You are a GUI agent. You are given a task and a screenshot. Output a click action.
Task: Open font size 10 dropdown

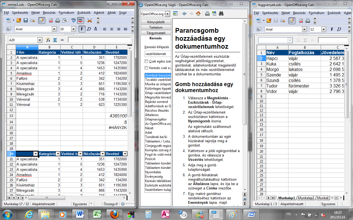pyautogui.click(x=73, y=29)
